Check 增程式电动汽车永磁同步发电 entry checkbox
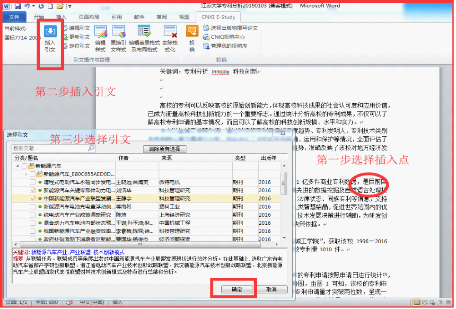The image size is (456, 309). pyautogui.click(x=33, y=182)
